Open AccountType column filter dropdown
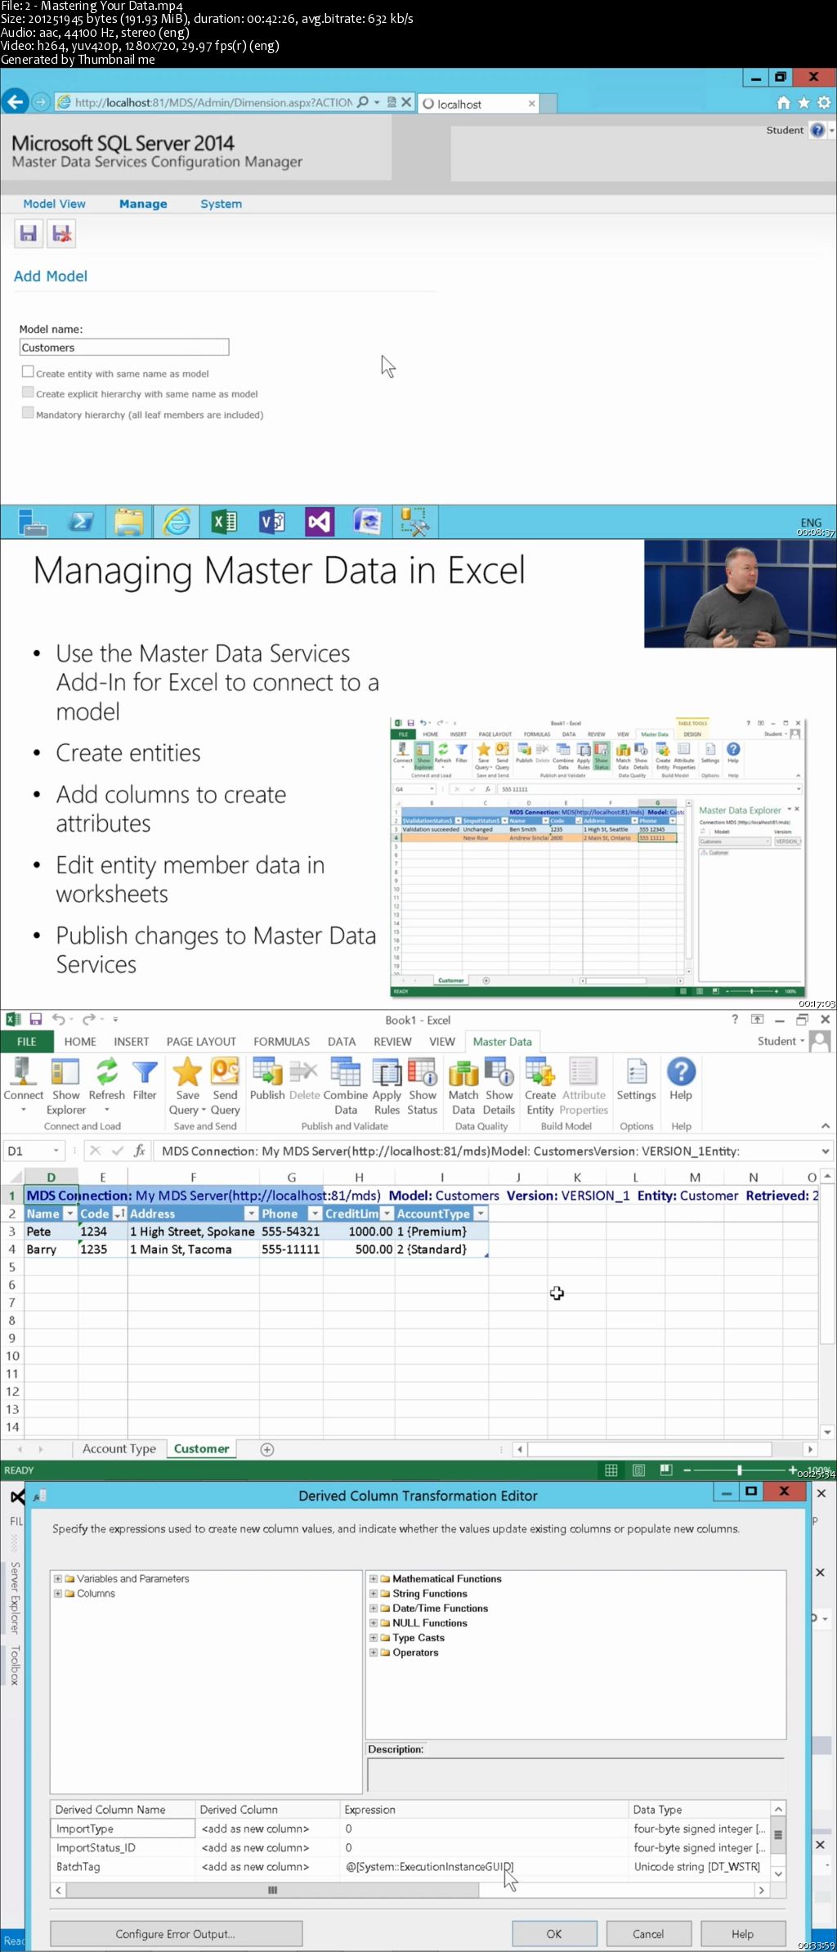 481,1214
